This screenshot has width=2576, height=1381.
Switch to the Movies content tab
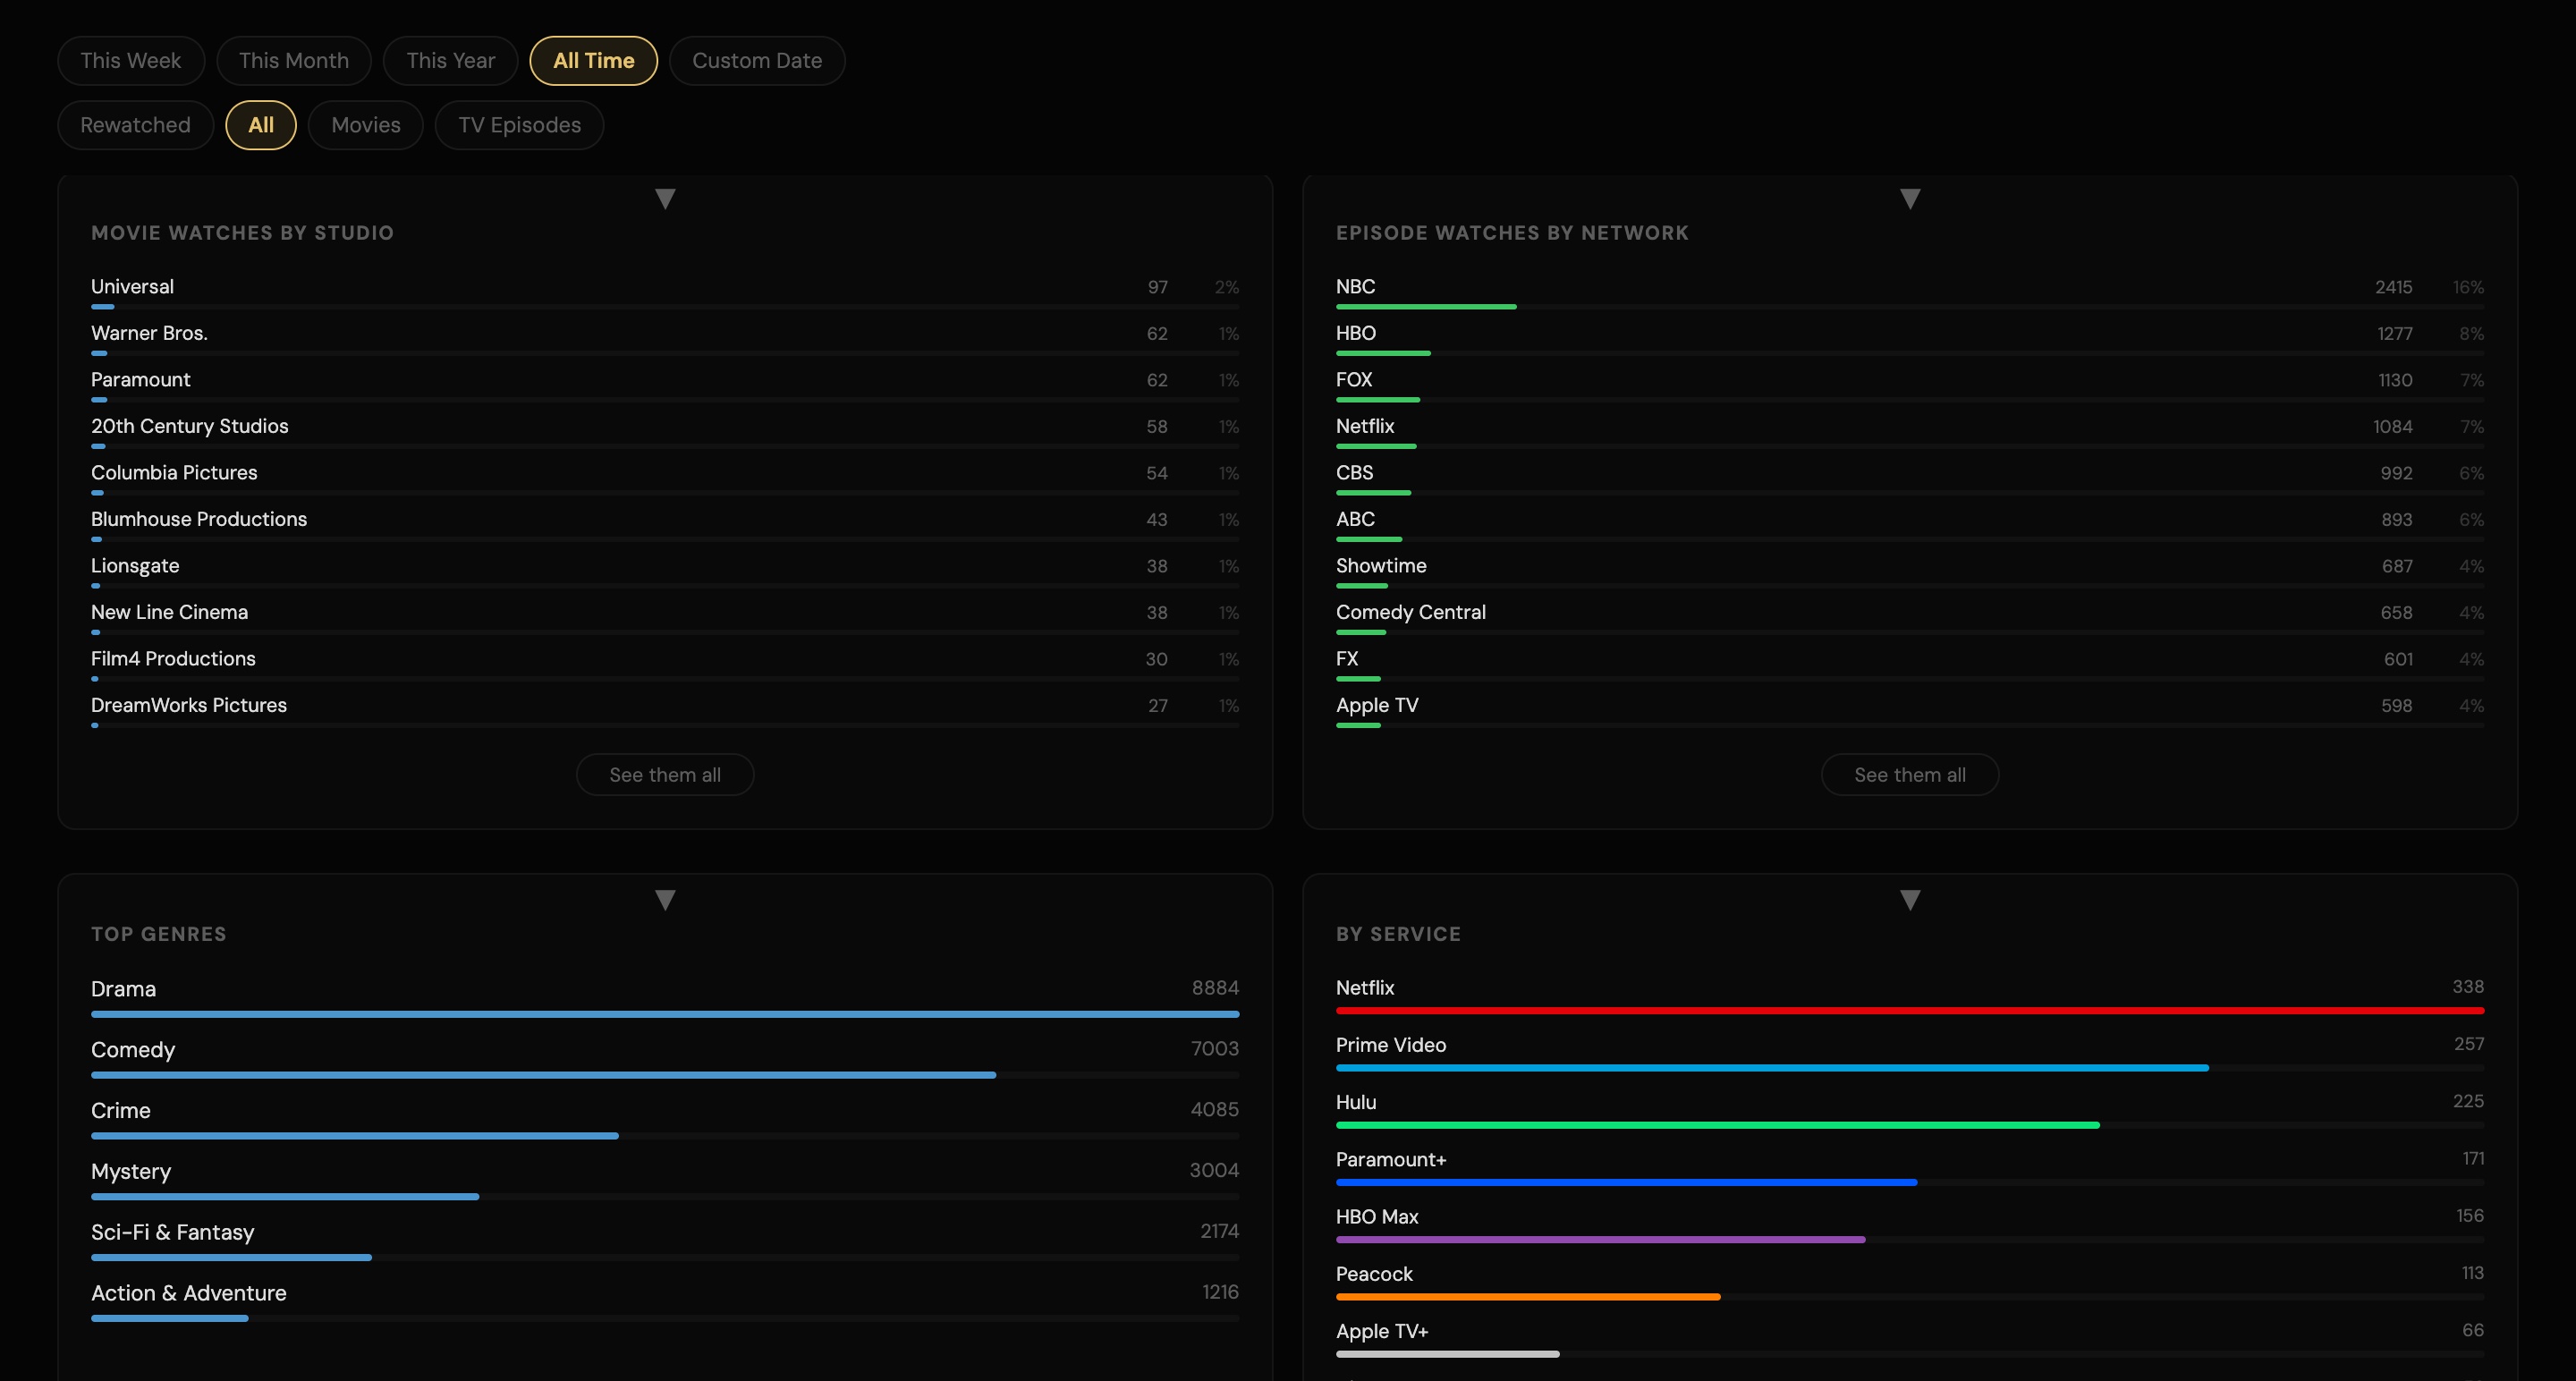click(x=366, y=125)
